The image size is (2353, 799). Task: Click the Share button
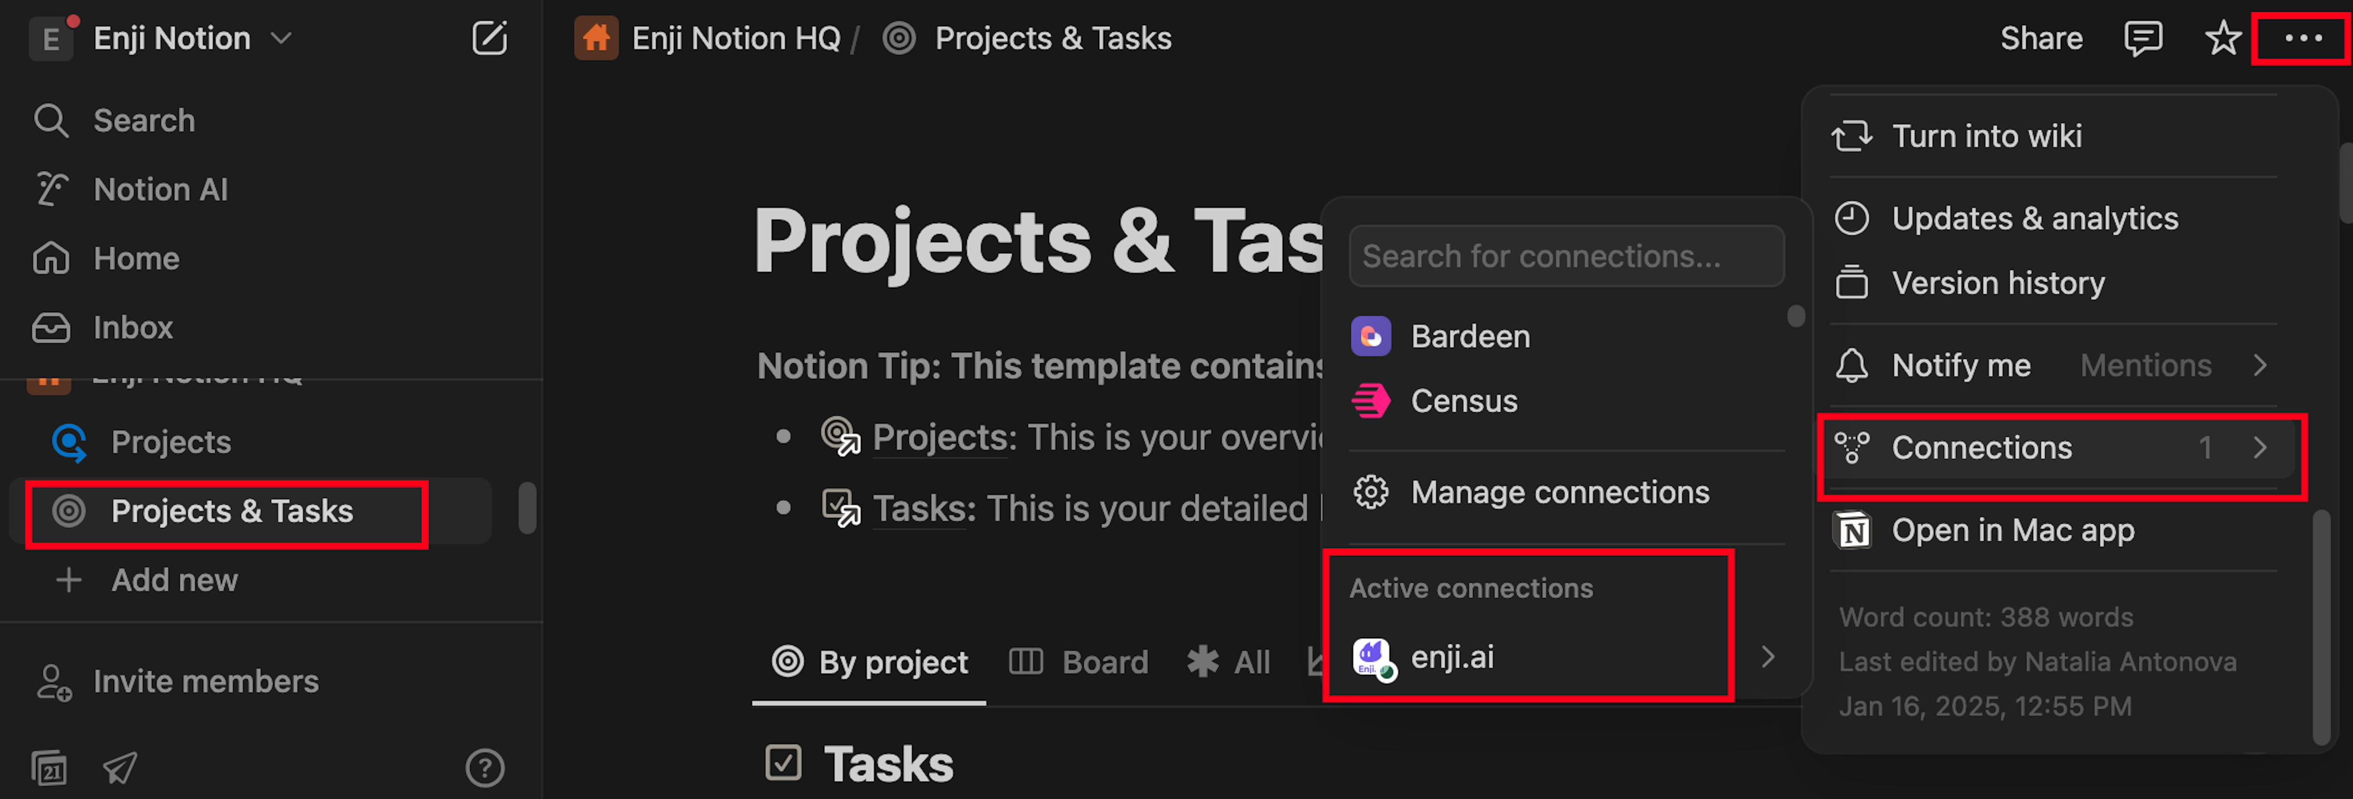(x=2041, y=38)
